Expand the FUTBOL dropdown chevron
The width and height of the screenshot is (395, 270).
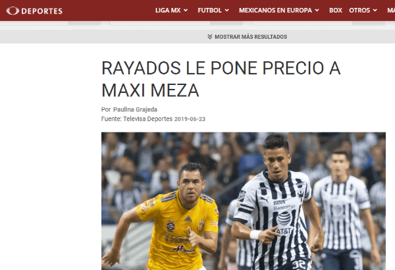(x=226, y=11)
